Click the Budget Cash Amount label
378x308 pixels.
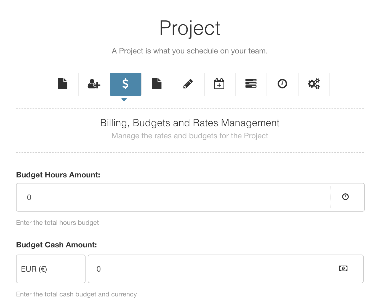pyautogui.click(x=56, y=245)
